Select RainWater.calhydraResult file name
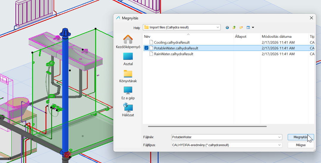 pos(174,54)
